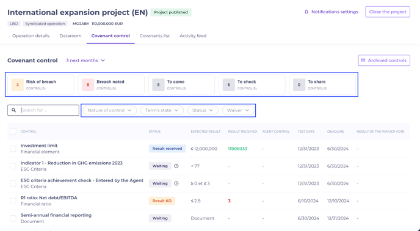Select the Risk of breach counter badge
The image size is (420, 231).
18,85
